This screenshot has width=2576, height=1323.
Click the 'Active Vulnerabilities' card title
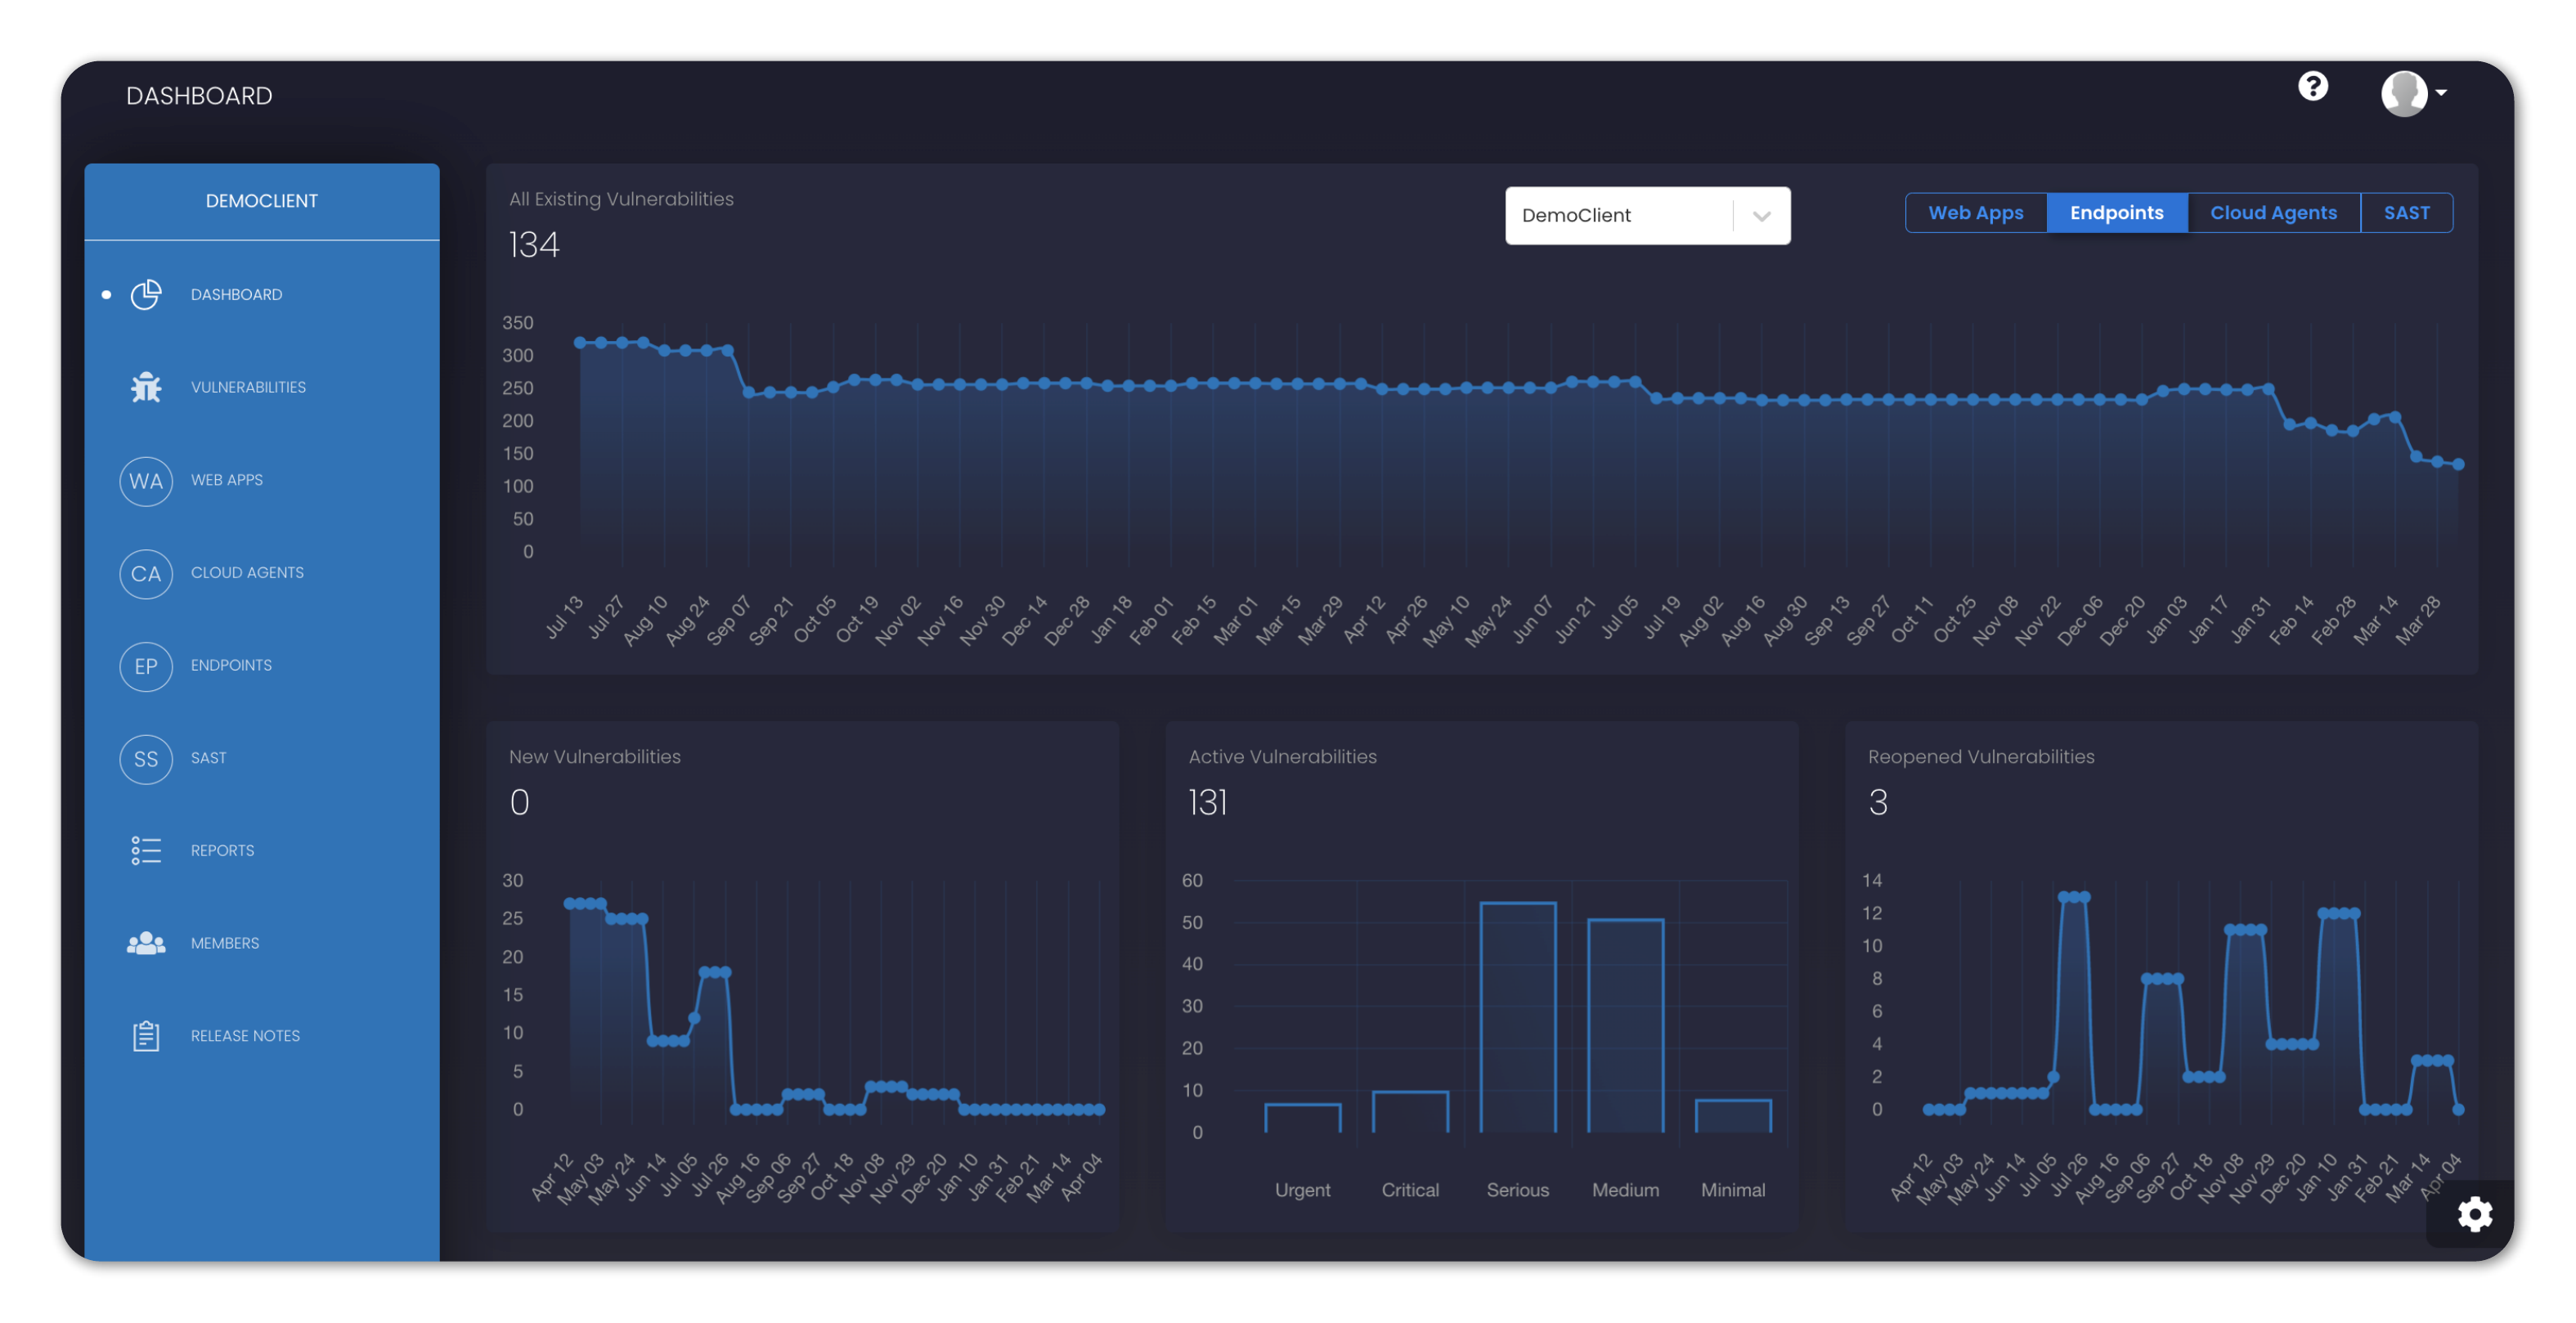click(1282, 757)
